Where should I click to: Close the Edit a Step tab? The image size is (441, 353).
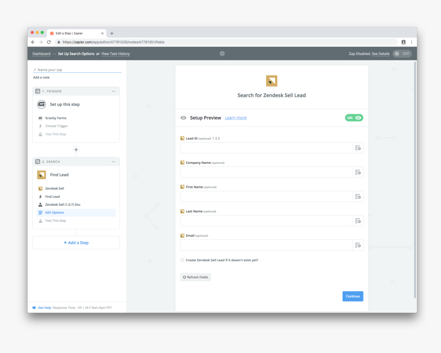tap(103, 33)
